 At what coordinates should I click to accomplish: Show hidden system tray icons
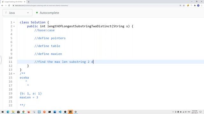pyautogui.click(x=173, y=112)
